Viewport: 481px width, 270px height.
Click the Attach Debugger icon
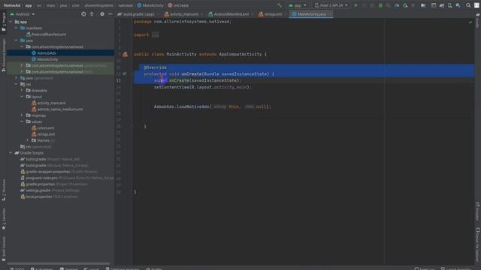pos(405,5)
